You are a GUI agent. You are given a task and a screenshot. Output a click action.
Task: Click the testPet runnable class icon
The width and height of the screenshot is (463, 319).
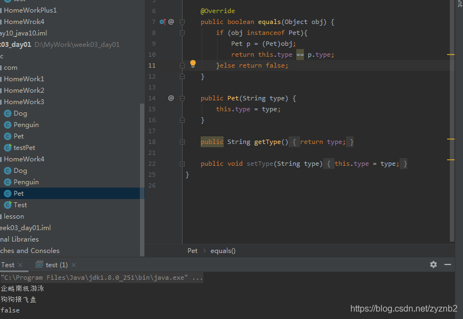point(8,148)
